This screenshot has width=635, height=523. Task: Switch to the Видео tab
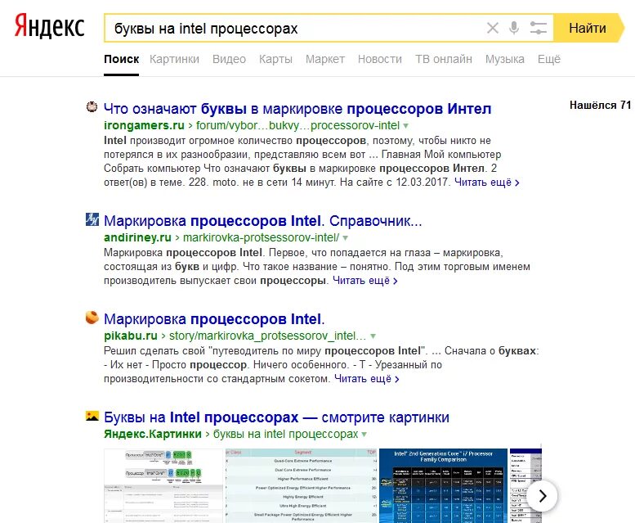point(229,59)
